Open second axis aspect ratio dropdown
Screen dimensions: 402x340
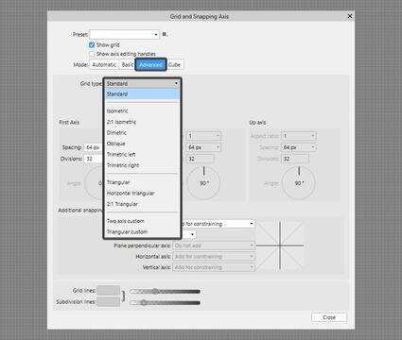[203, 136]
